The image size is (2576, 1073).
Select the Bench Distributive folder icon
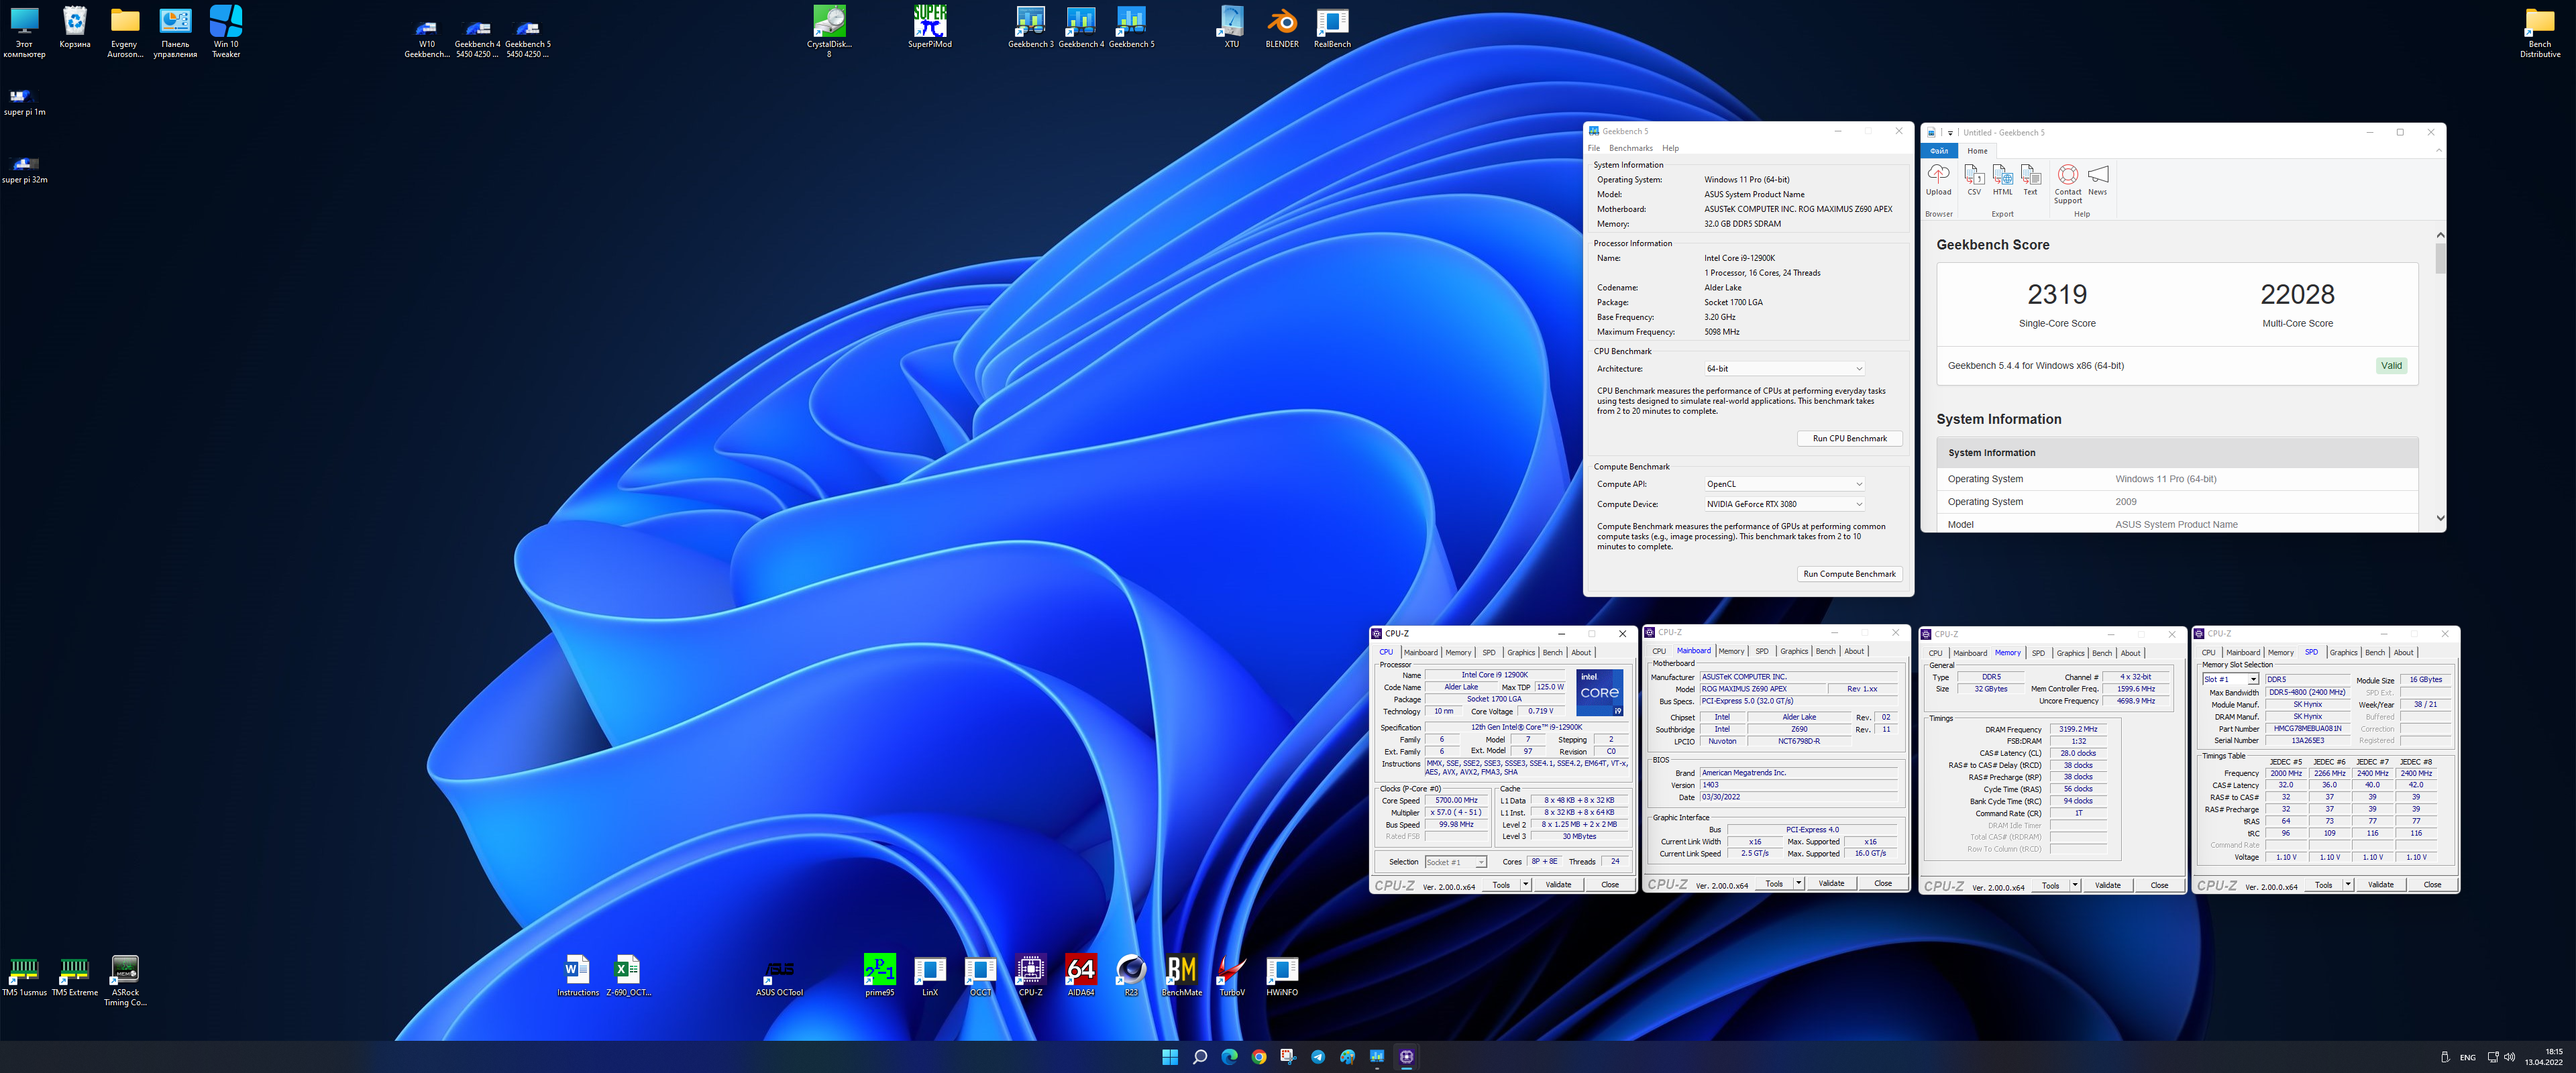coord(2540,31)
